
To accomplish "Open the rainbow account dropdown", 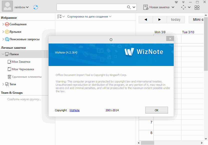I will (22, 7).
